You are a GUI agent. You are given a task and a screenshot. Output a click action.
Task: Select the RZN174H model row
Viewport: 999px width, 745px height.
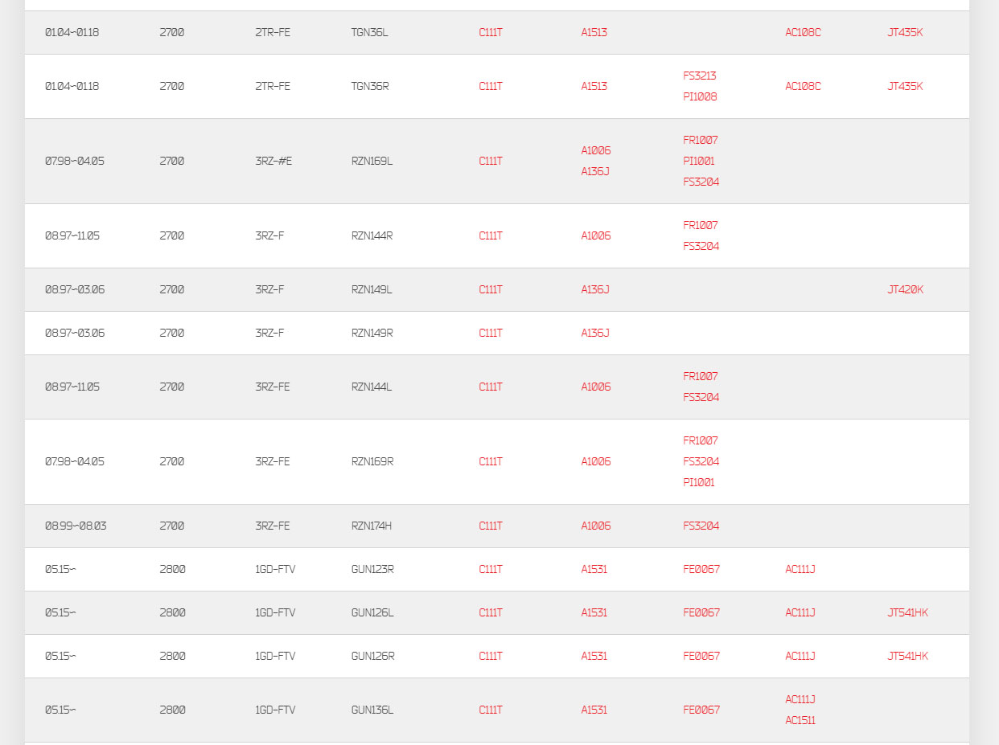coord(497,526)
